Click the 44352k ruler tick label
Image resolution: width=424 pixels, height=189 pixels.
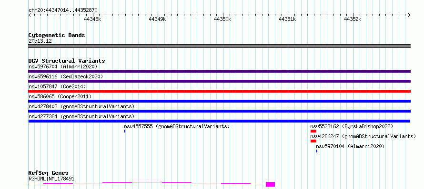353,19
